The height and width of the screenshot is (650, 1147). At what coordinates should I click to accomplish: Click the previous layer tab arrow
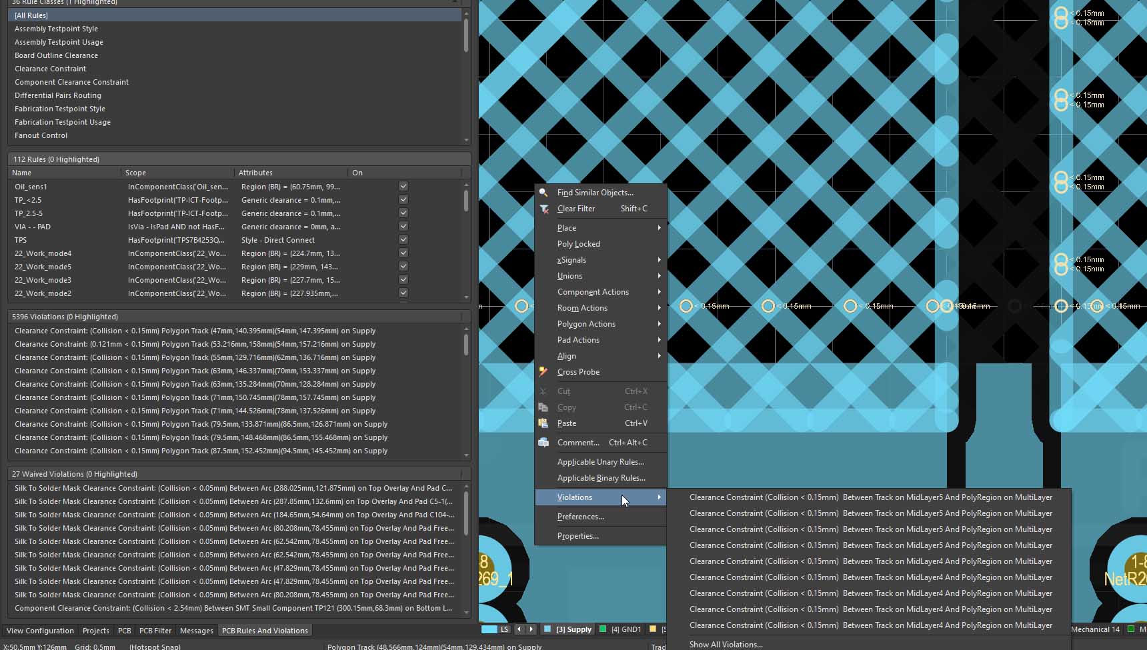(519, 629)
